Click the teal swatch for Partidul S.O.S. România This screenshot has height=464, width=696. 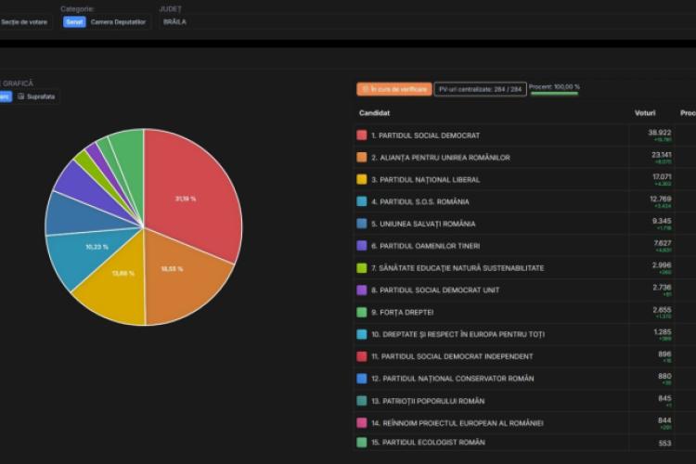[362, 201]
